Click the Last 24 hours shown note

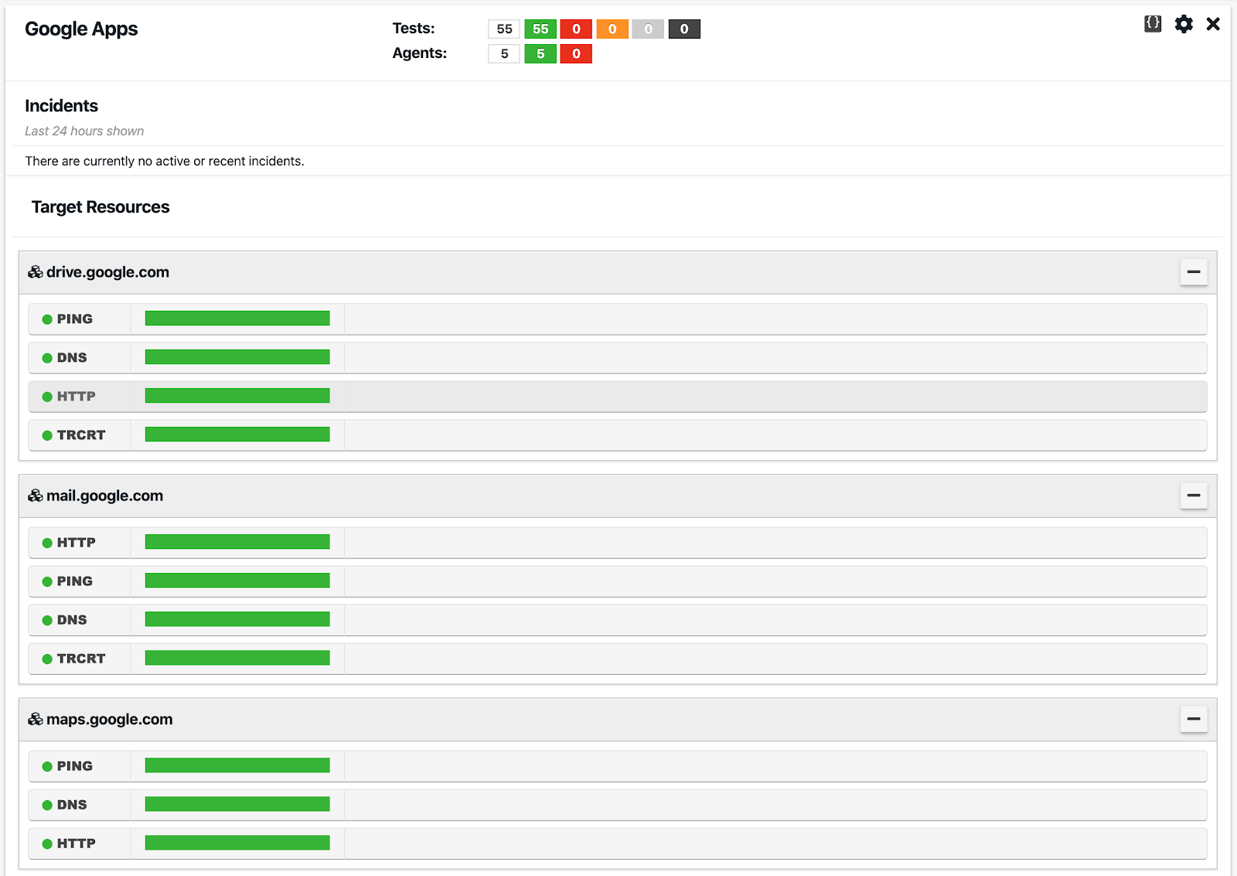coord(84,131)
